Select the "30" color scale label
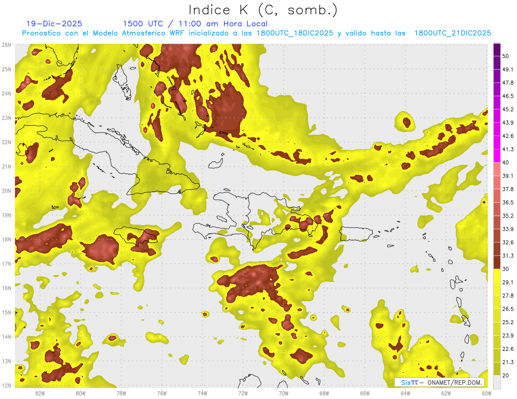Image resolution: width=517 pixels, height=399 pixels. (505, 269)
